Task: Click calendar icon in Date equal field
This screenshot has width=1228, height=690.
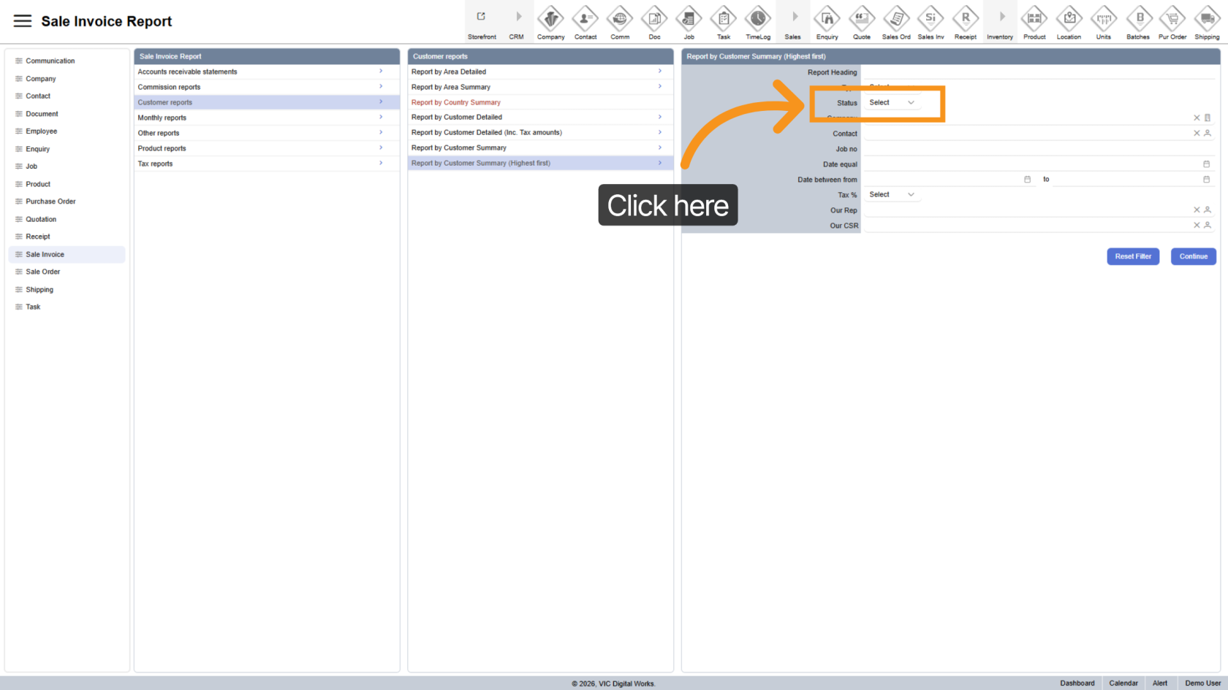Action: tap(1206, 164)
